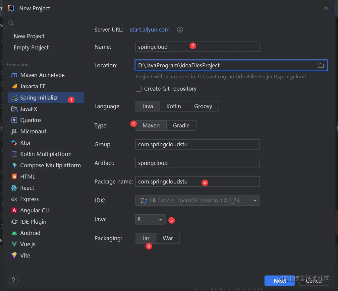The width and height of the screenshot is (338, 291).
Task: Choose Angular CLI generator label
Action: (35, 210)
